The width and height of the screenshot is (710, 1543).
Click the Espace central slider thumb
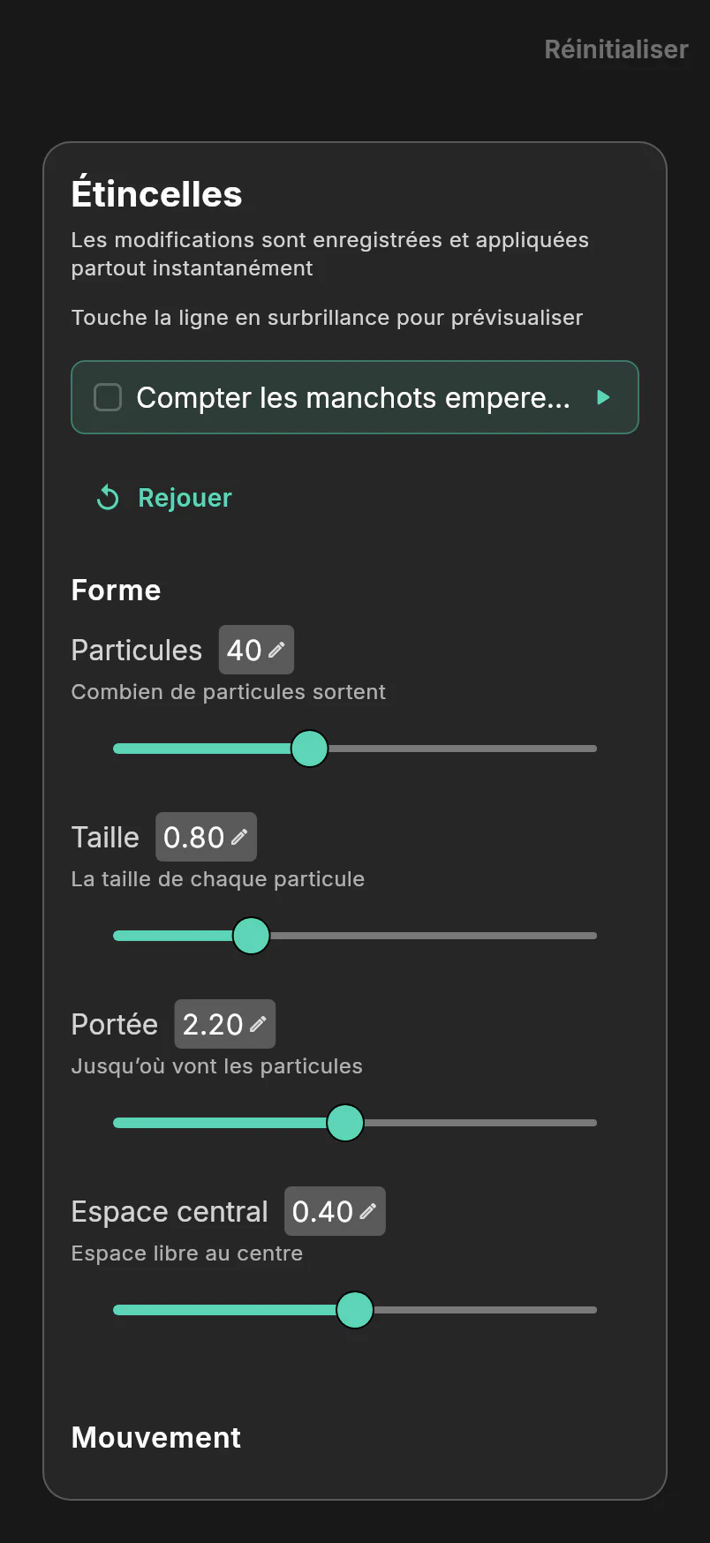355,1310
